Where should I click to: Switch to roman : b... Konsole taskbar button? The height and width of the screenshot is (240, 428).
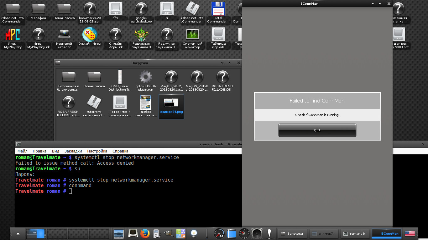point(355,233)
